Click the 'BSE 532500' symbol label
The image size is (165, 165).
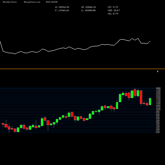[52, 2]
